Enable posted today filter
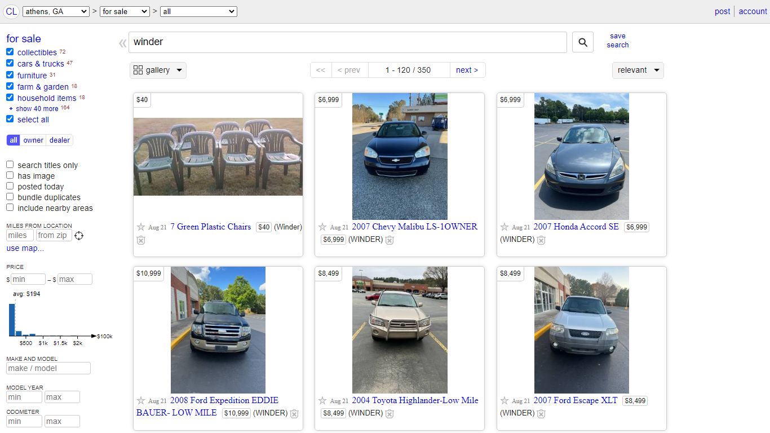 tap(10, 186)
